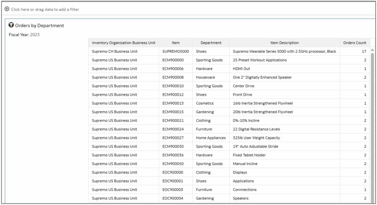
Task: Click the Item Description column header
Action: 284,43
